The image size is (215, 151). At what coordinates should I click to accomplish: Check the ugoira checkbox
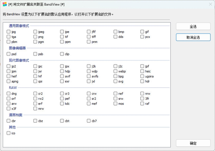click(142, 76)
